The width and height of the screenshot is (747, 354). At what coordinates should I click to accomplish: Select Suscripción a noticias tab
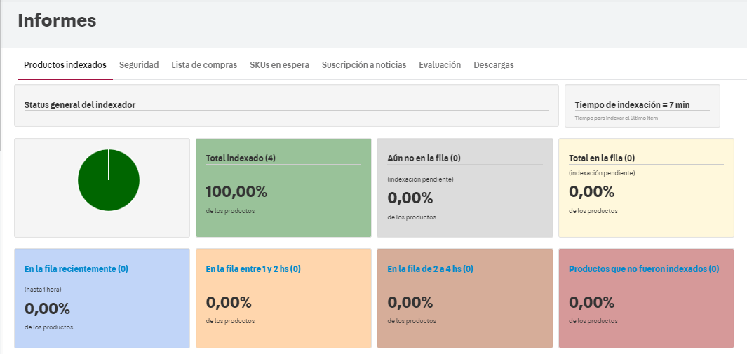coord(363,64)
